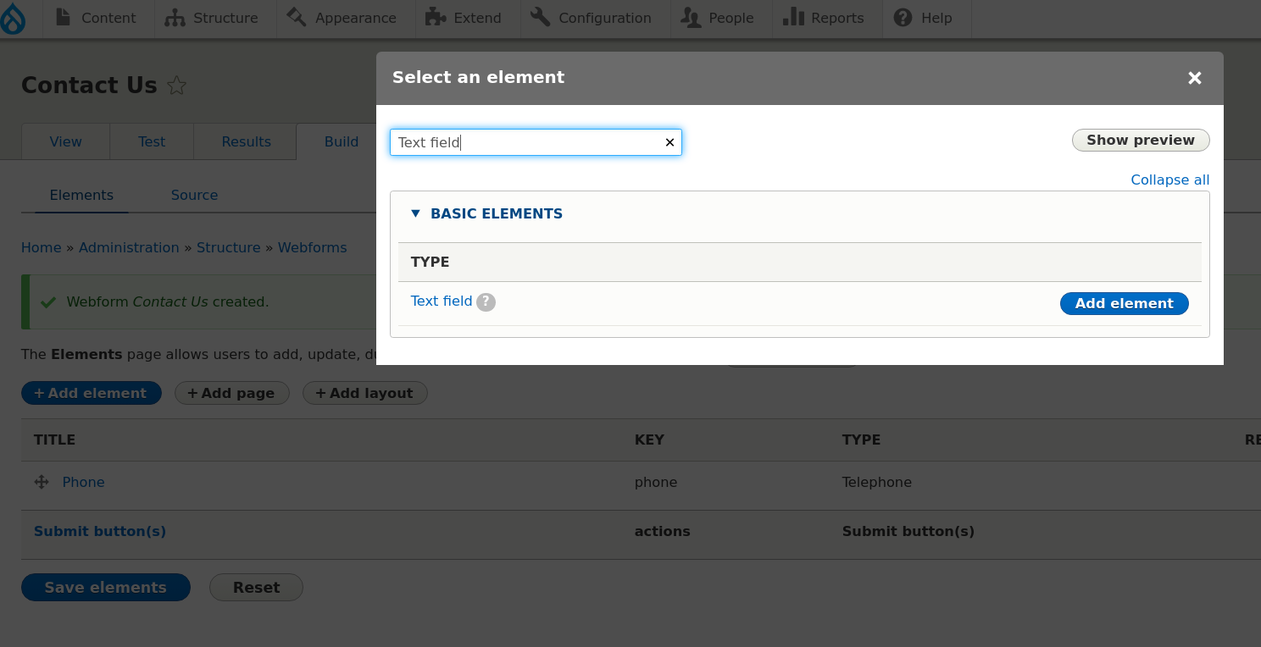
Task: Click the drag handle icon beside Phone
Action: click(x=42, y=482)
